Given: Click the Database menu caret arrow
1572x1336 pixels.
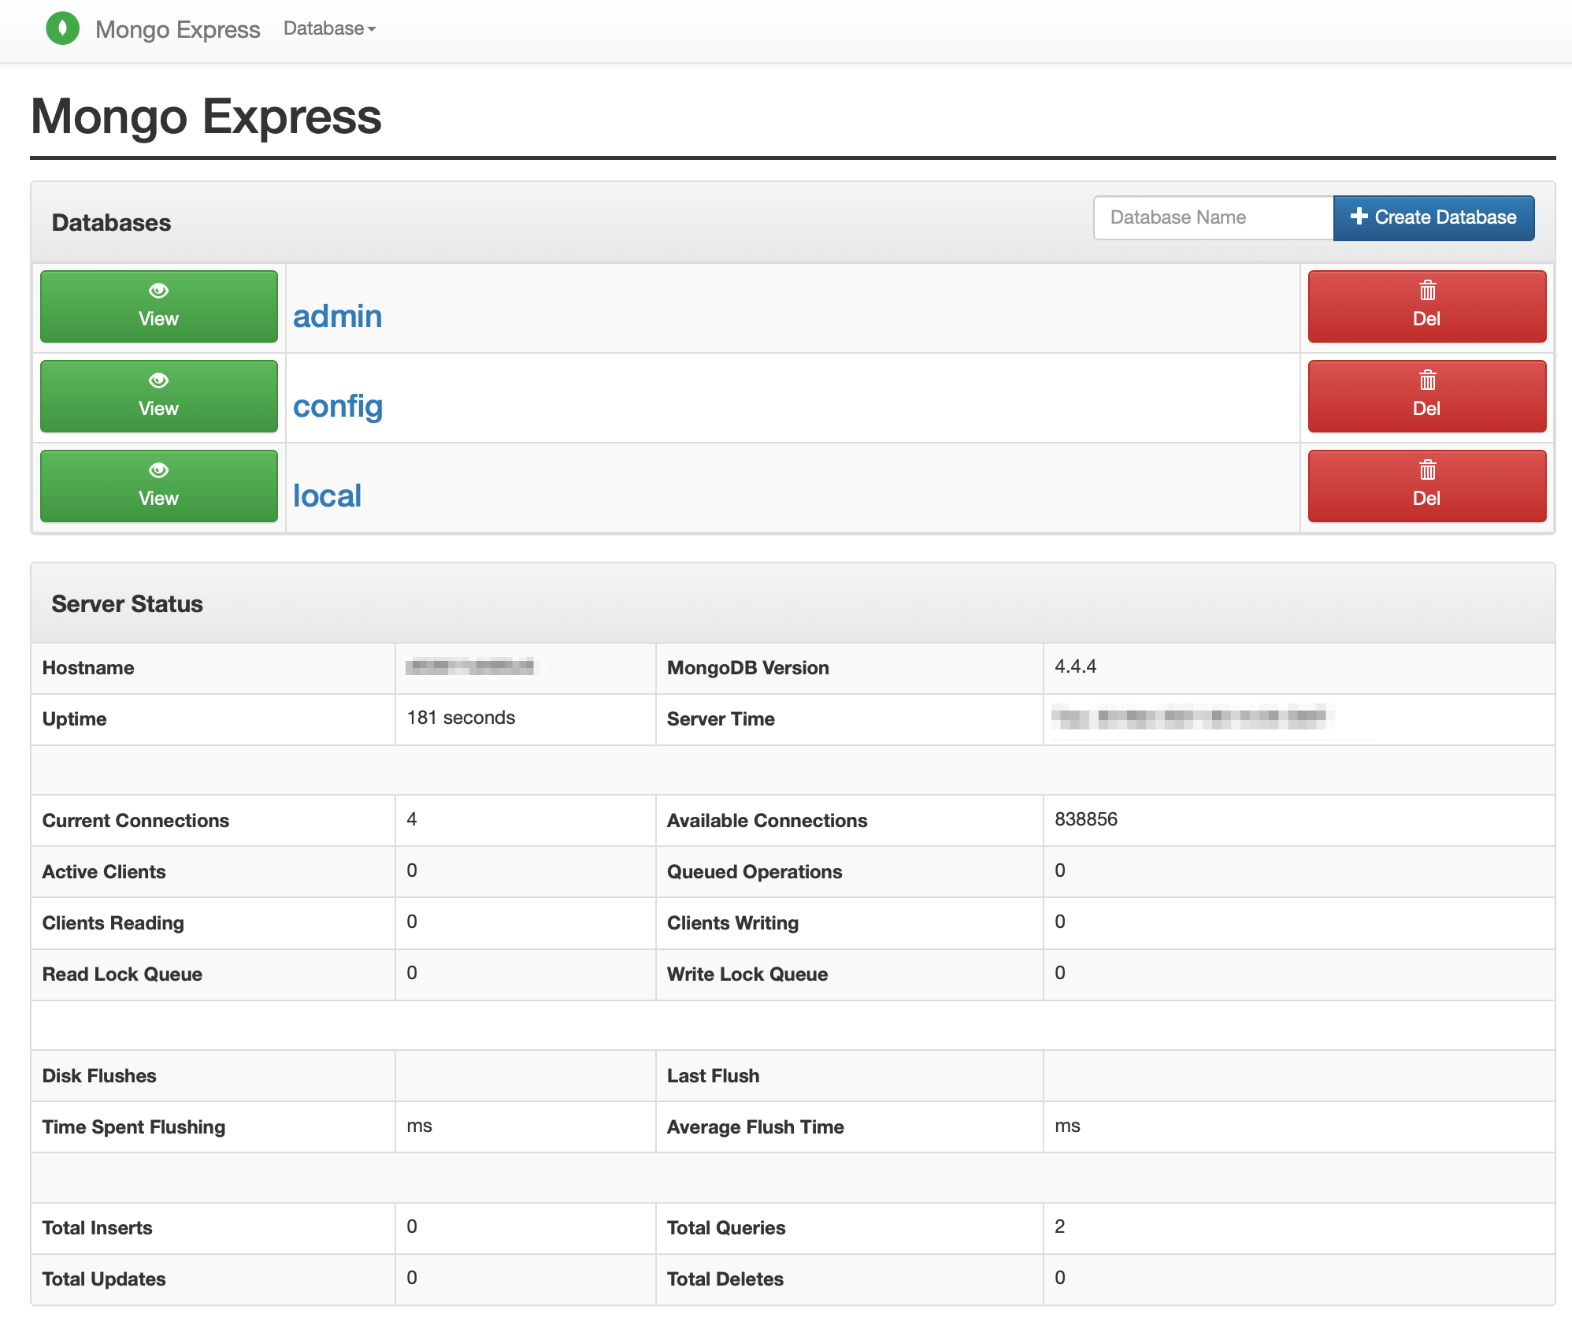Looking at the screenshot, I should click(372, 30).
